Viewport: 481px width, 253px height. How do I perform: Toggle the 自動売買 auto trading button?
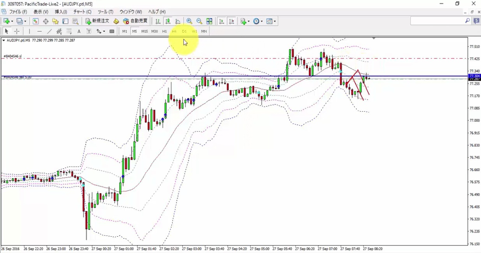coord(135,21)
